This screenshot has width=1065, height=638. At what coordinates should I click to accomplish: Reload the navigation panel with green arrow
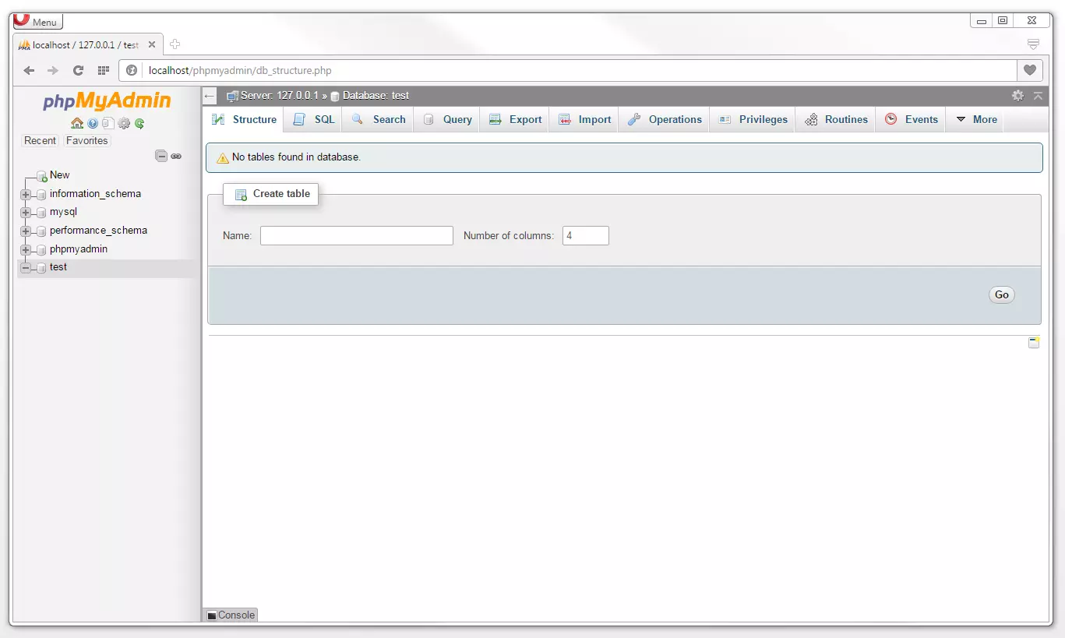[x=139, y=123]
